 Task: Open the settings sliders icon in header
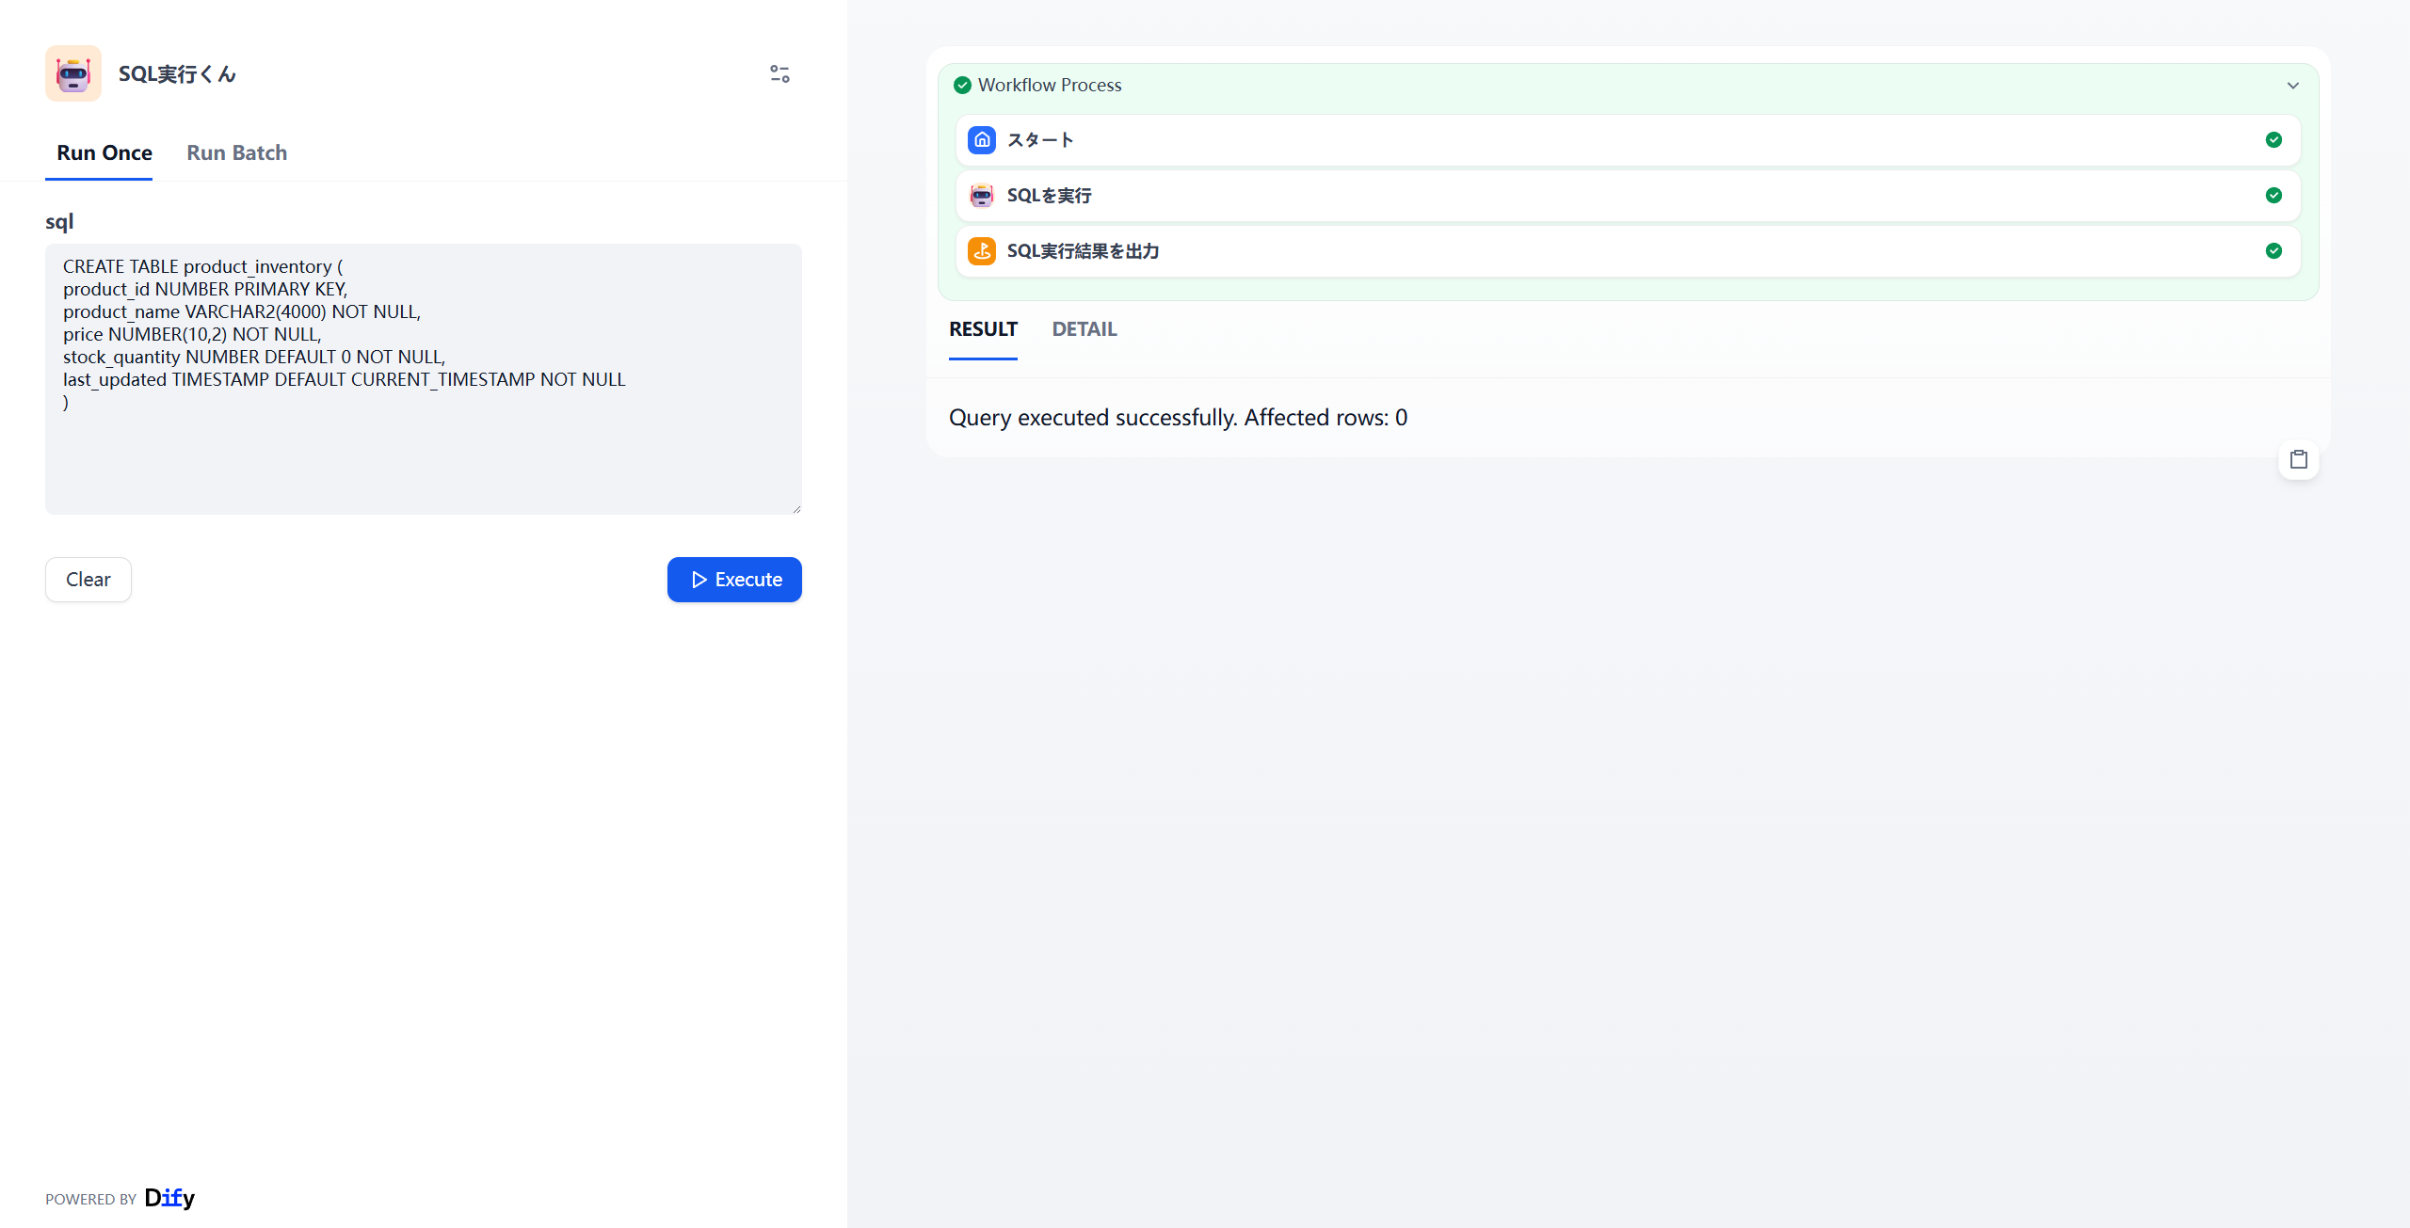779,73
